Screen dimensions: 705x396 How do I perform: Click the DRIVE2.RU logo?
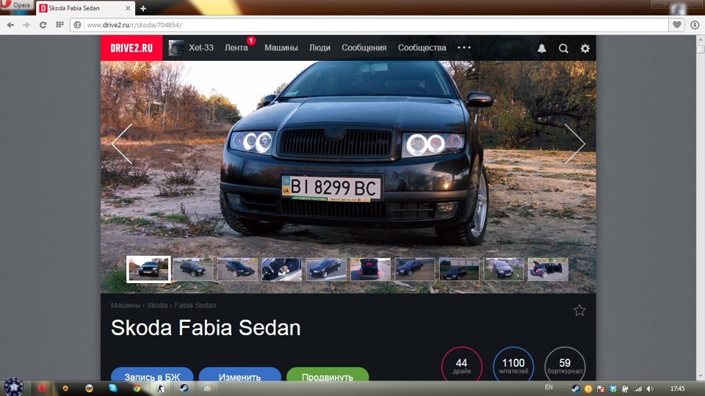pos(131,48)
